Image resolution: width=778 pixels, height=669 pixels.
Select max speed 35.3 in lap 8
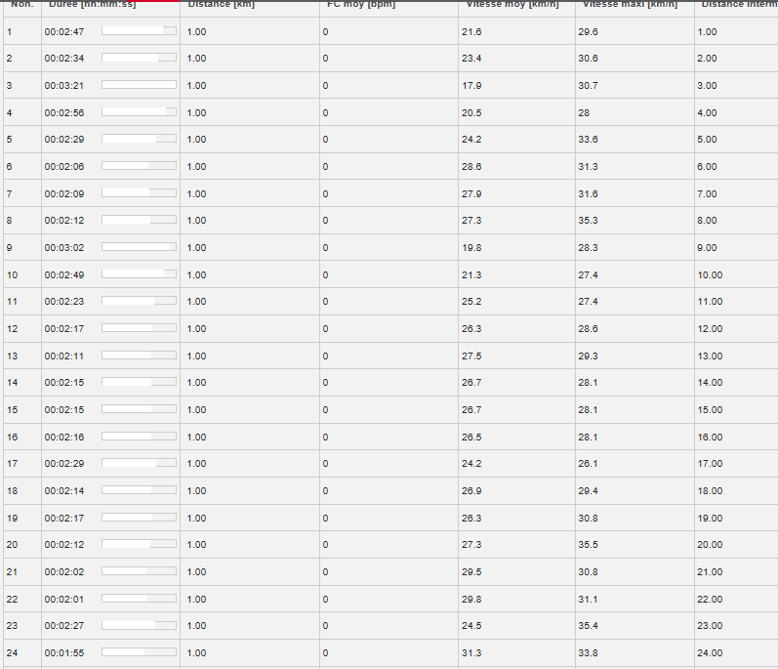click(588, 220)
